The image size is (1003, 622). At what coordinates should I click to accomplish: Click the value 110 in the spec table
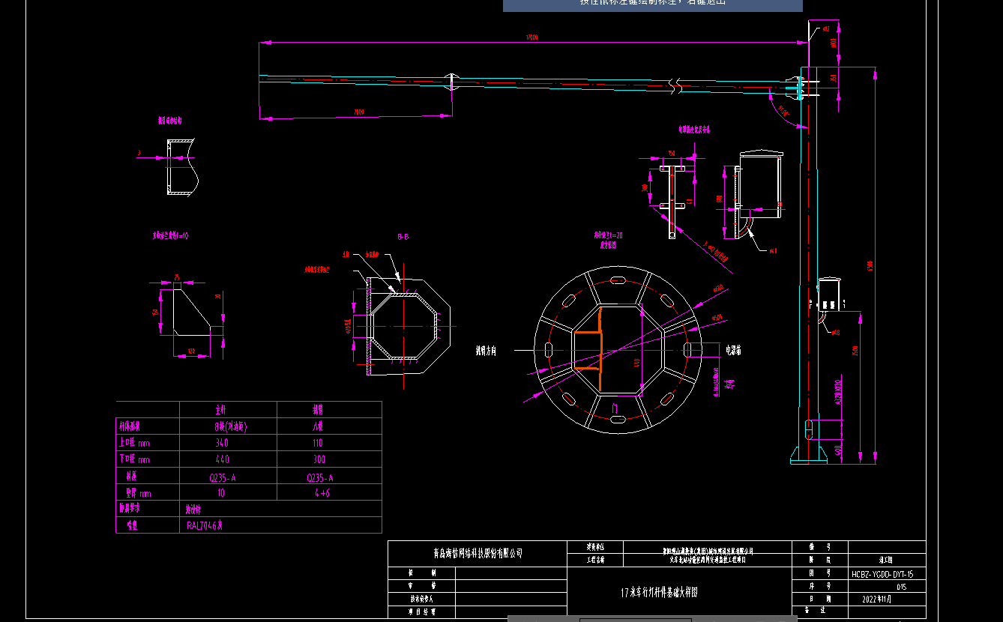point(319,443)
